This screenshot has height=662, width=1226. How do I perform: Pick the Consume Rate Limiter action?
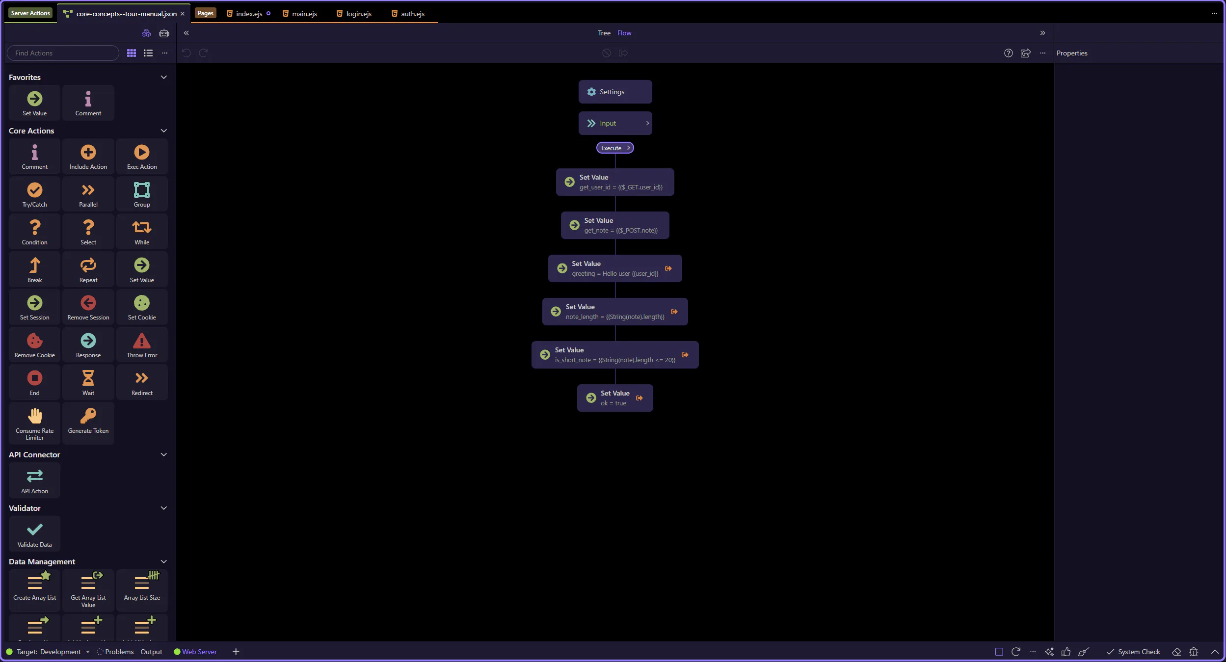(x=34, y=422)
